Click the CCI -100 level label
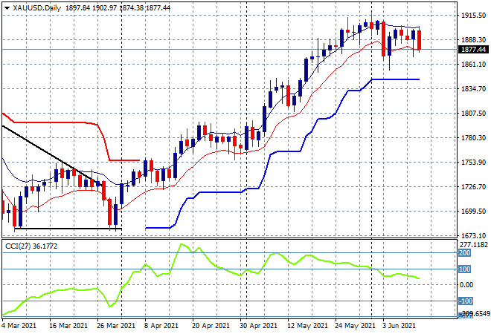Screen dimensions: 491x334 (x=465, y=301)
